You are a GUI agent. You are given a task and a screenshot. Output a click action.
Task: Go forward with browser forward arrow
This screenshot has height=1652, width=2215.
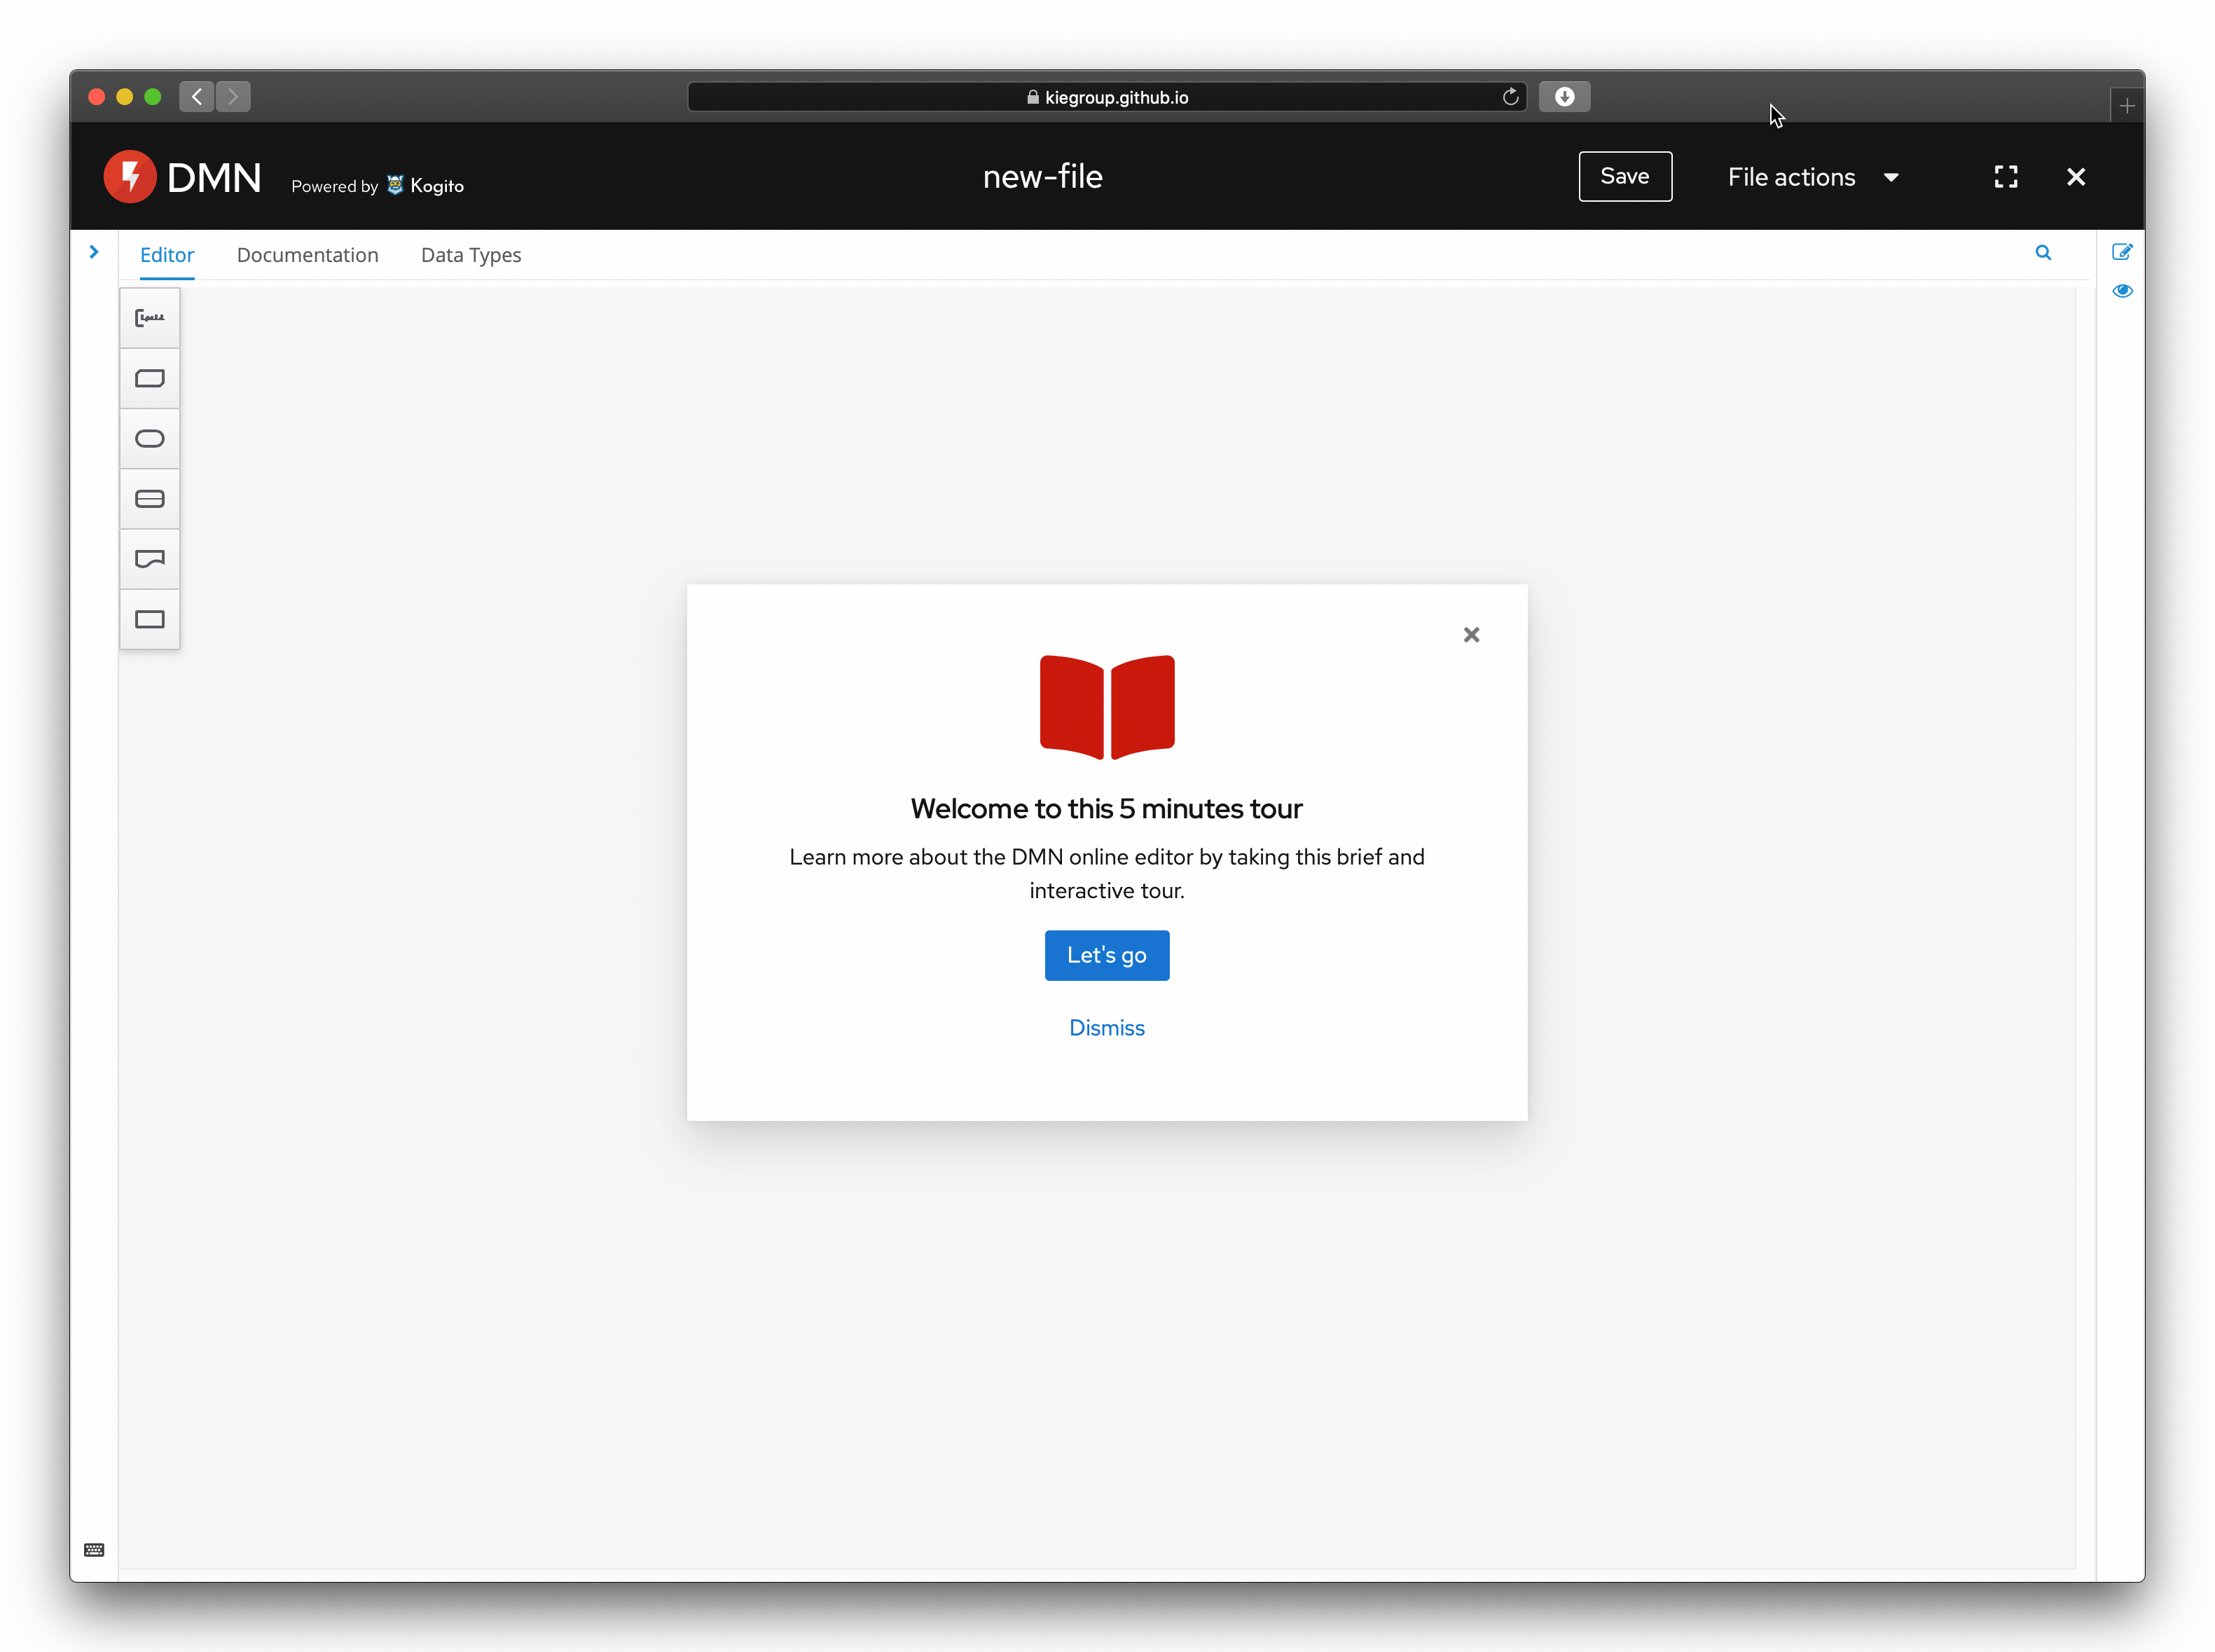pos(233,96)
